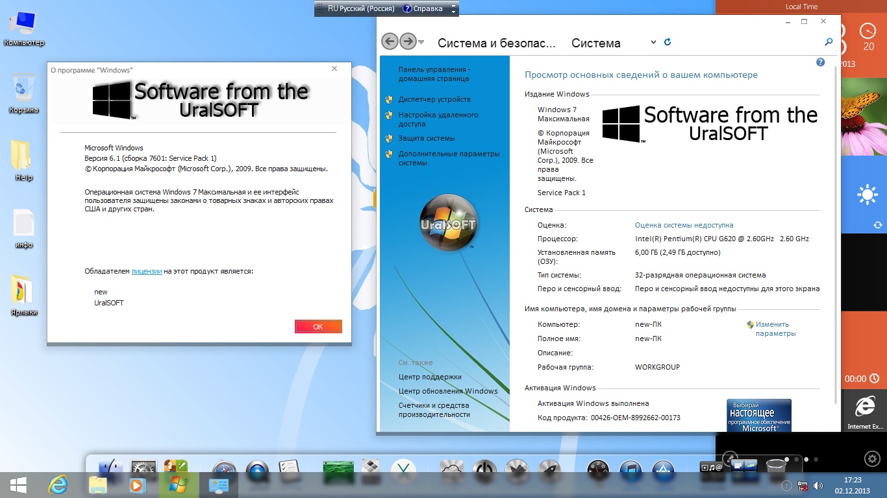Click the help question mark icon

(820, 62)
